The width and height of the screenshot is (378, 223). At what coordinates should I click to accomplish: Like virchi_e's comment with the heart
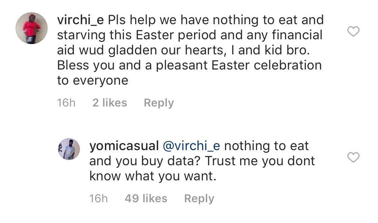353,32
